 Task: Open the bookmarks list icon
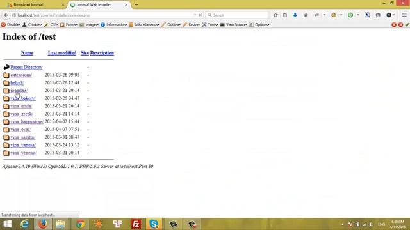coord(284,15)
